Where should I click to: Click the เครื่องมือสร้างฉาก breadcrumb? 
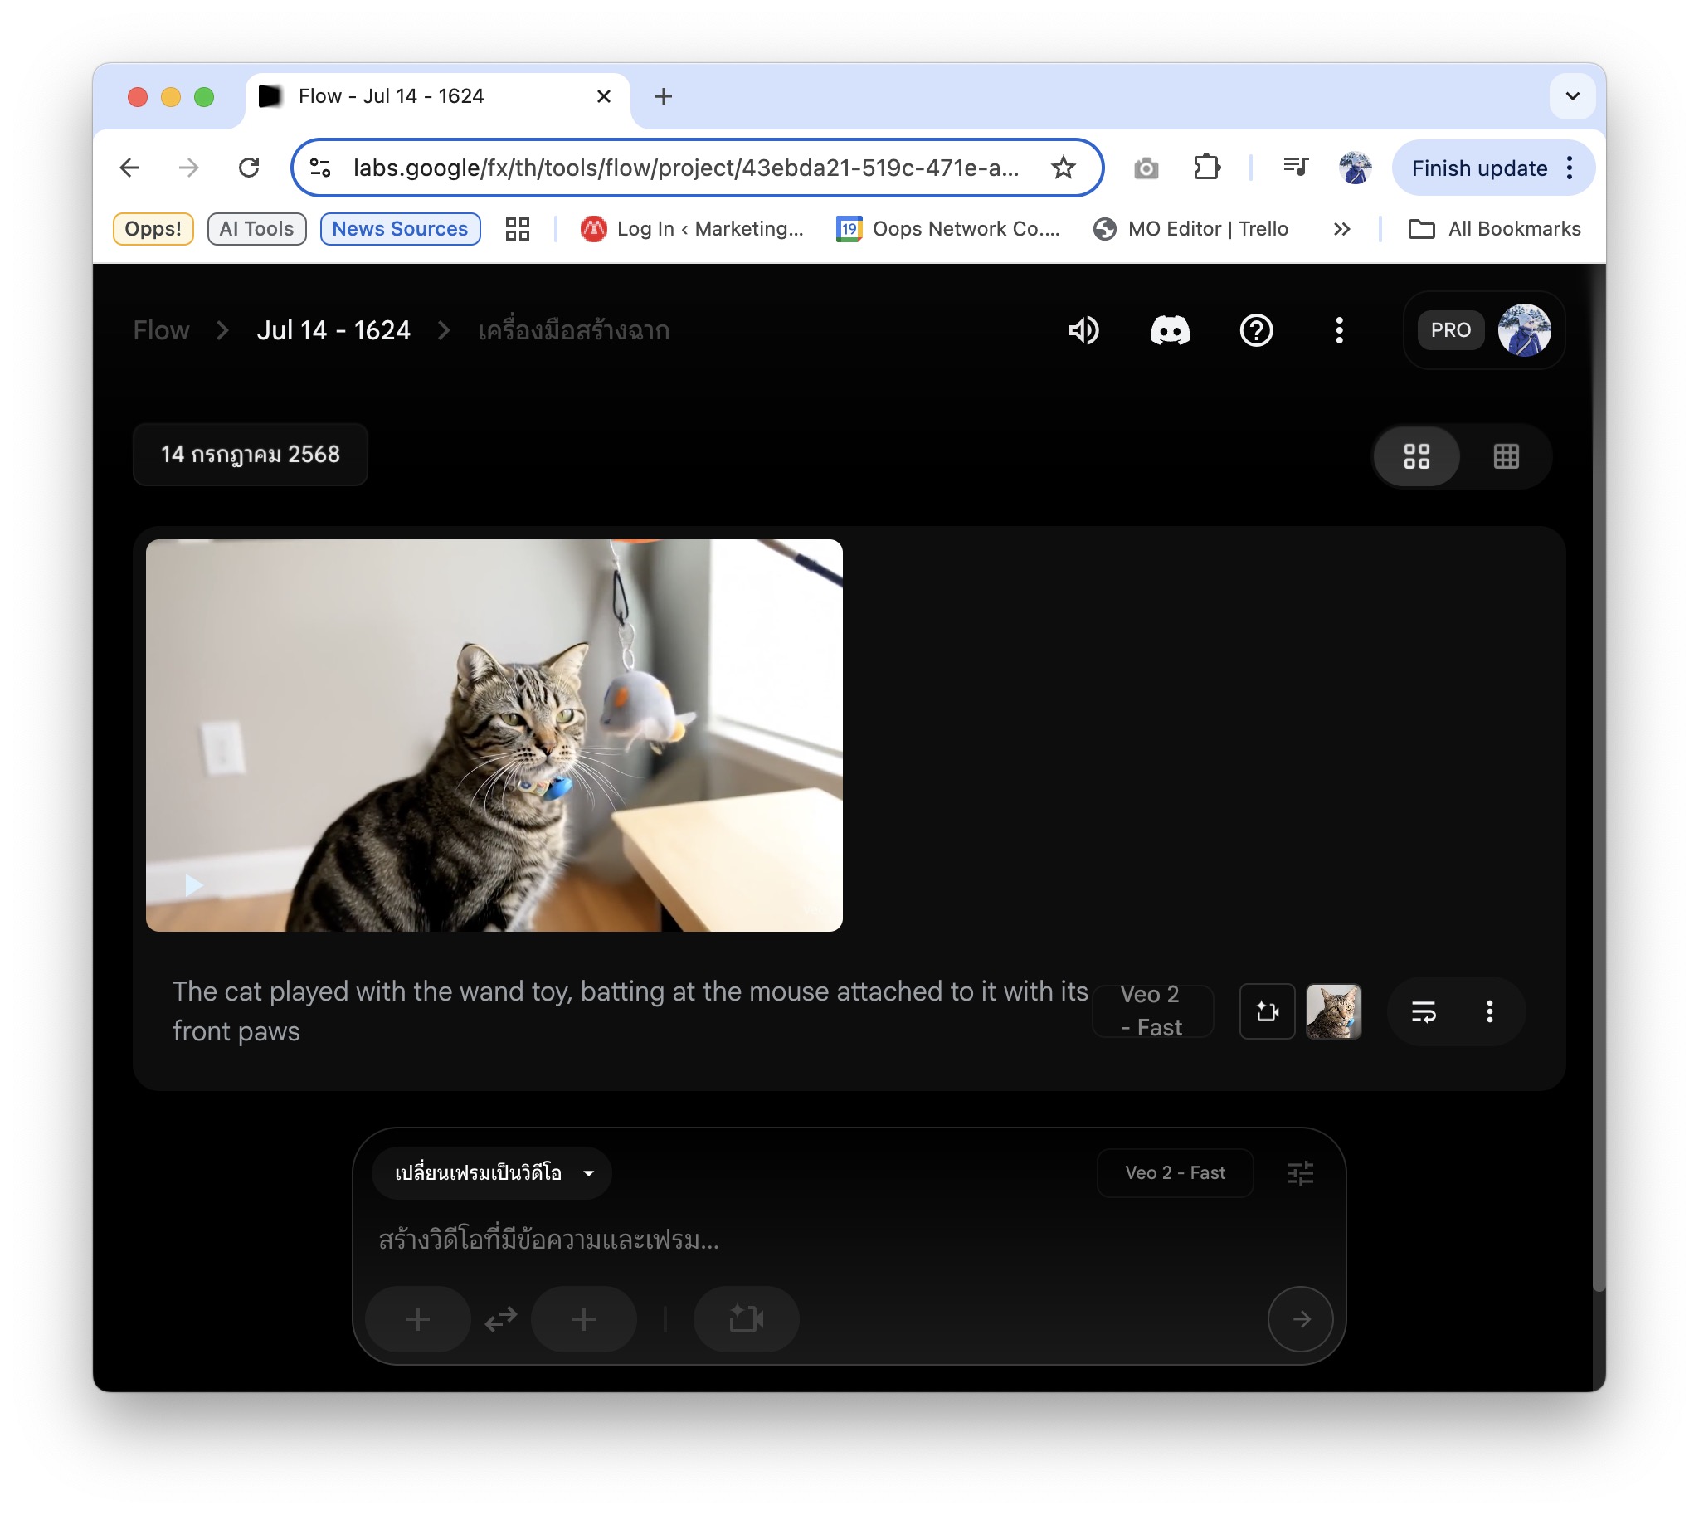click(573, 330)
